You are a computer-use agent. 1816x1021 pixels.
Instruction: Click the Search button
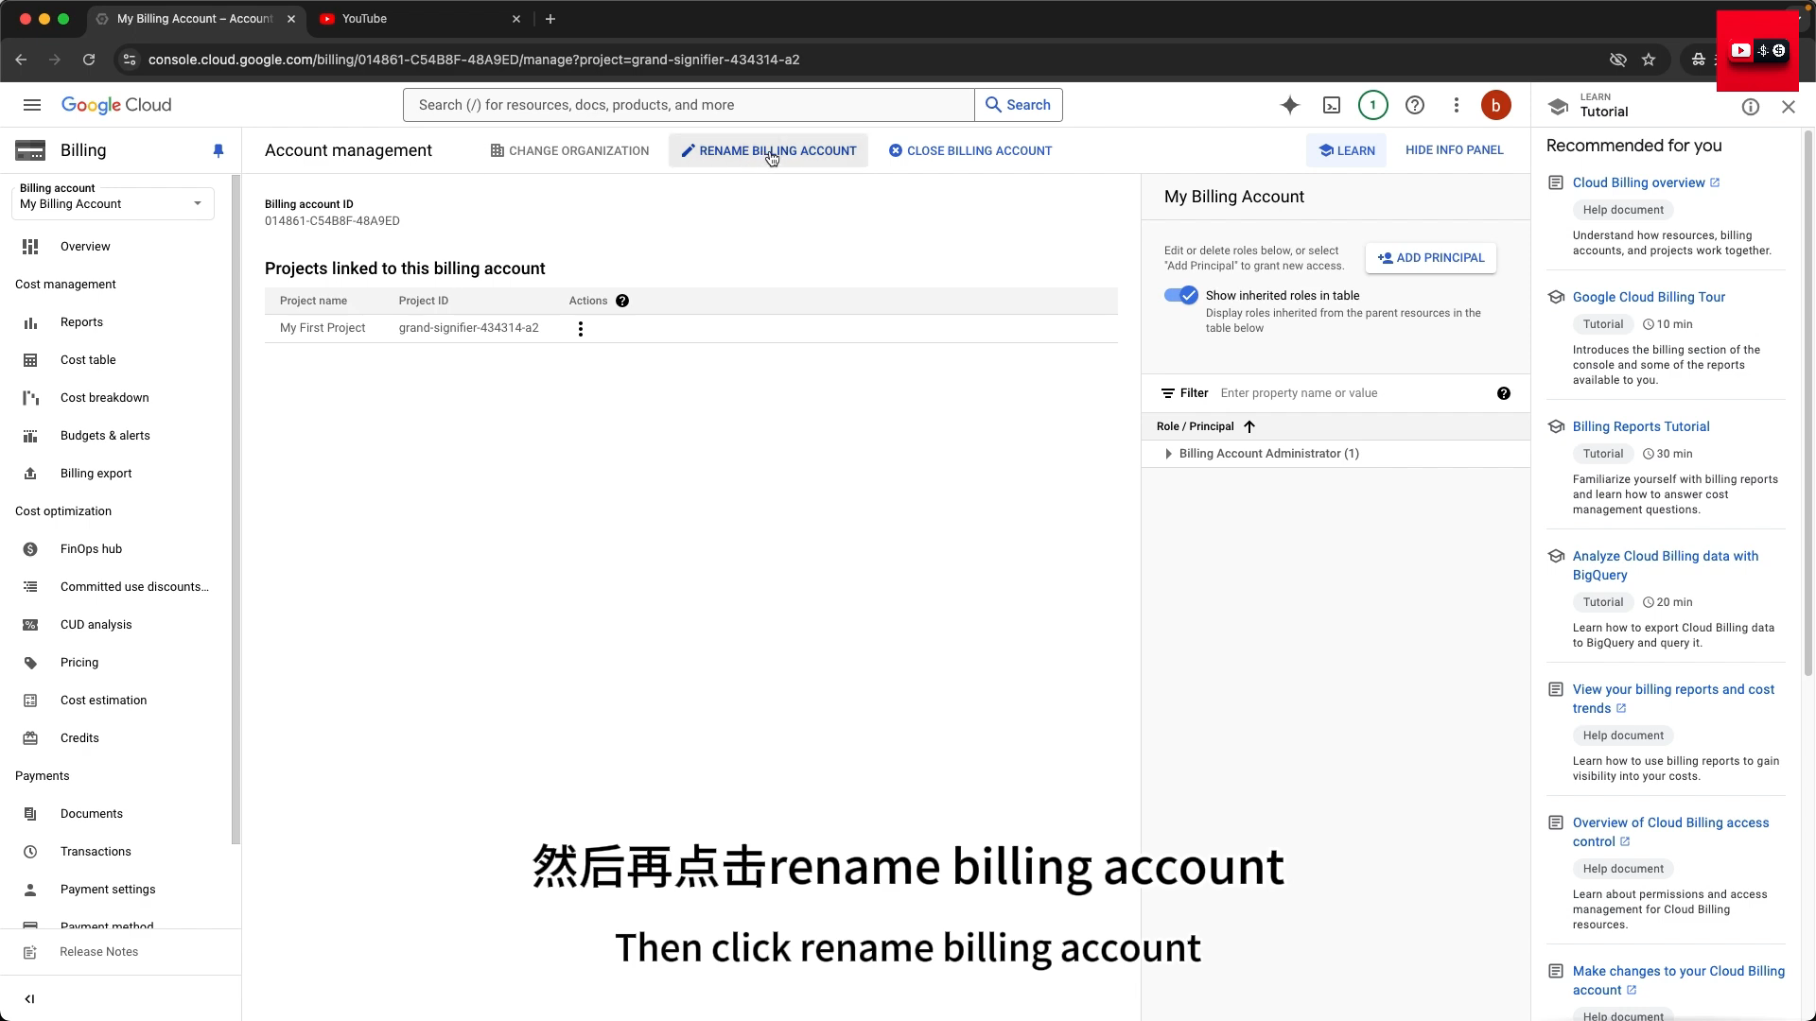(x=1019, y=105)
